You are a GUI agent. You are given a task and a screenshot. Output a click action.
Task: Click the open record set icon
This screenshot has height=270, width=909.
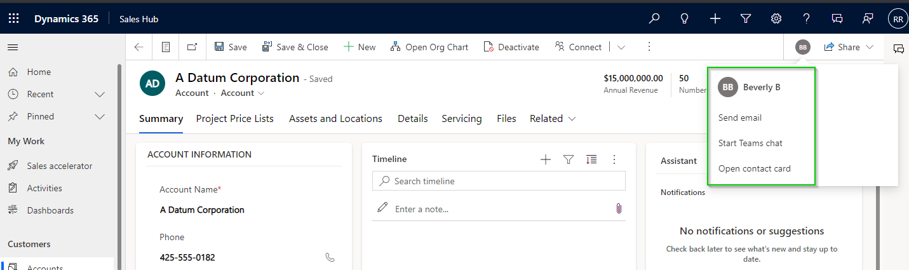tap(166, 47)
